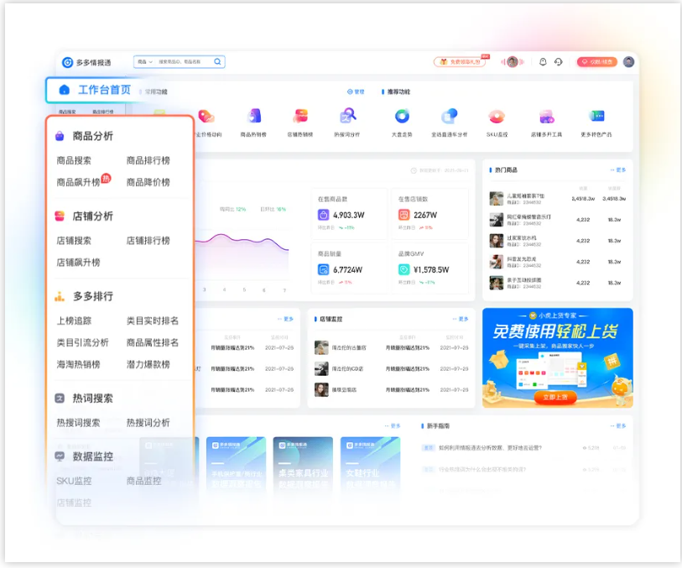Viewport: 682px width, 568px height.
Task: Click the customer service headset icon
Action: tap(558, 63)
